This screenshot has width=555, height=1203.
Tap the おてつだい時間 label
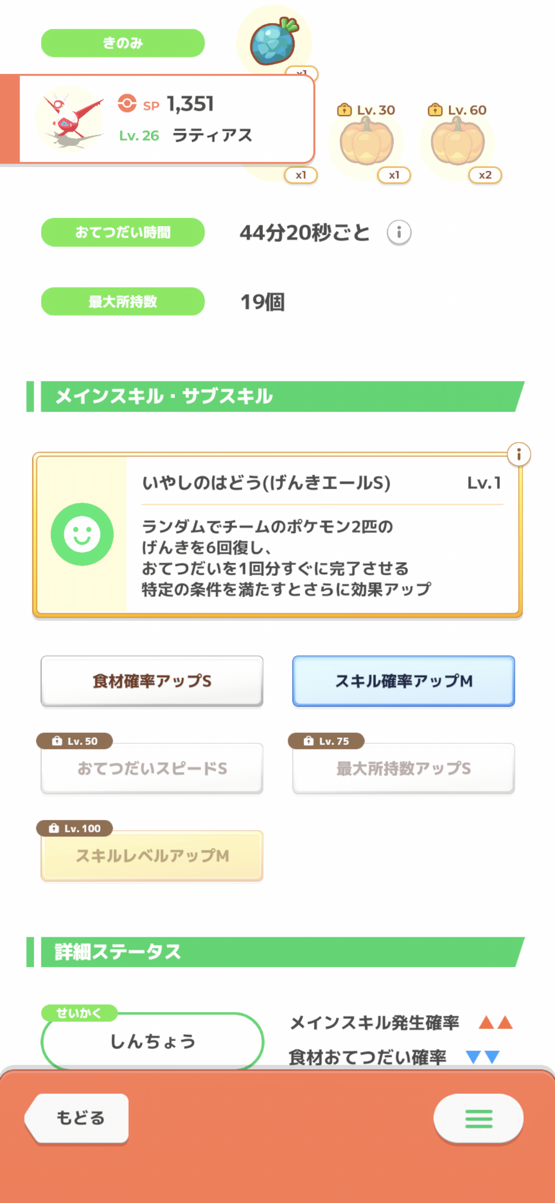(123, 232)
